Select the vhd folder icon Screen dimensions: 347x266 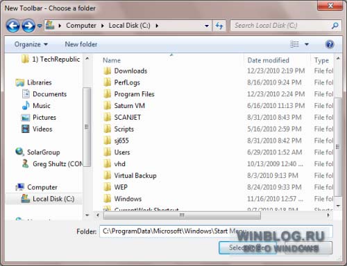point(108,163)
